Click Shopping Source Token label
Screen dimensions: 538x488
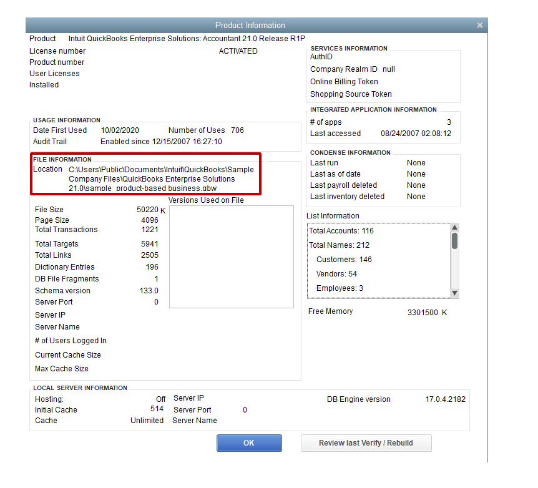coord(351,94)
